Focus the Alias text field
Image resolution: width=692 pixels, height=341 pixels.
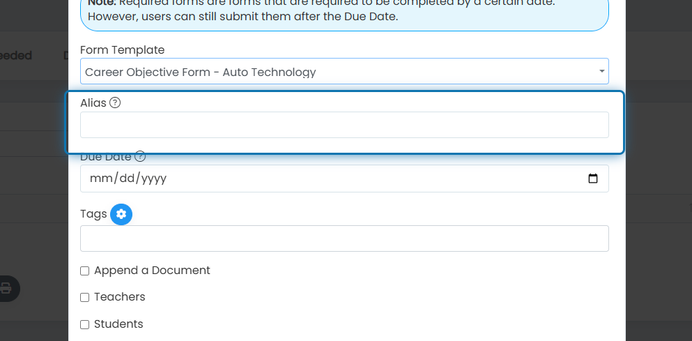(344, 125)
